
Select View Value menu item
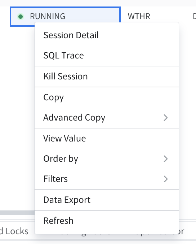(107, 138)
